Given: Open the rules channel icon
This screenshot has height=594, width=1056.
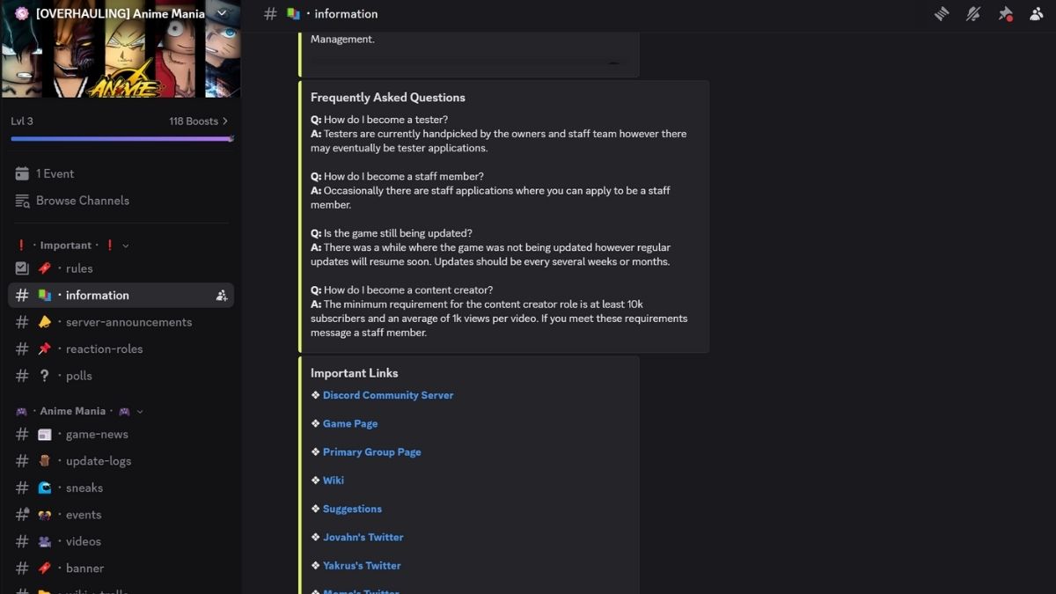Looking at the screenshot, I should [22, 268].
